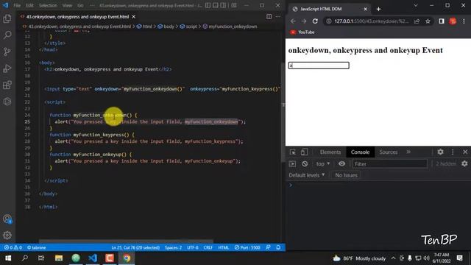Open the top JavaScript context dropdown
Viewport: 471px width, 265px height.
coord(322,163)
